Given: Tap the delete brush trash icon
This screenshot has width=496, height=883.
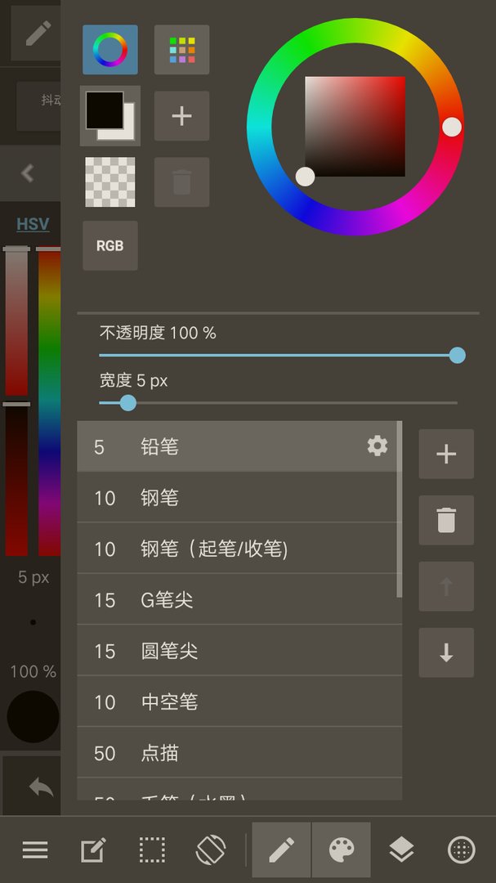Looking at the screenshot, I should 446,521.
